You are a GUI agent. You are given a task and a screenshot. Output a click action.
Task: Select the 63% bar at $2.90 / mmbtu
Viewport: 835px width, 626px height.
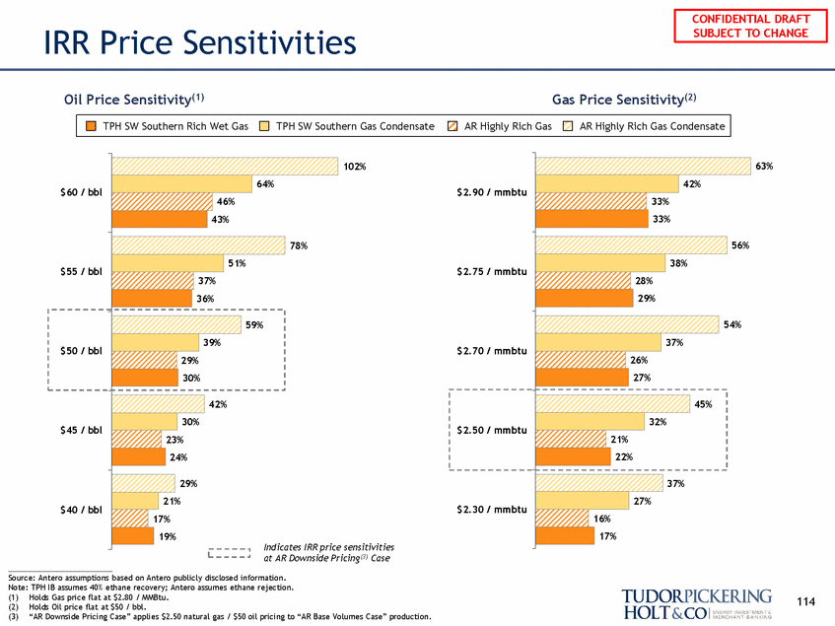644,166
